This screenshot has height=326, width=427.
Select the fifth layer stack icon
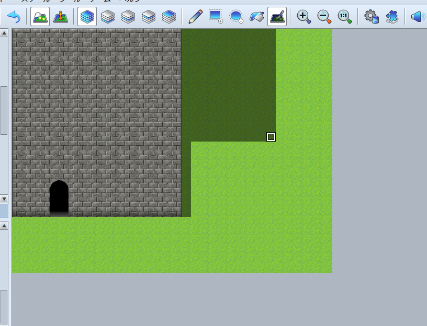point(169,17)
